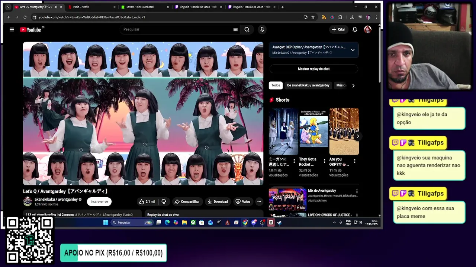476x267 pixels.
Task: Start voice search with the microphone icon
Action: 262,29
